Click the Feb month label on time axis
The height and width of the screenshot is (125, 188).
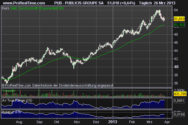pyautogui.click(x=132, y=122)
